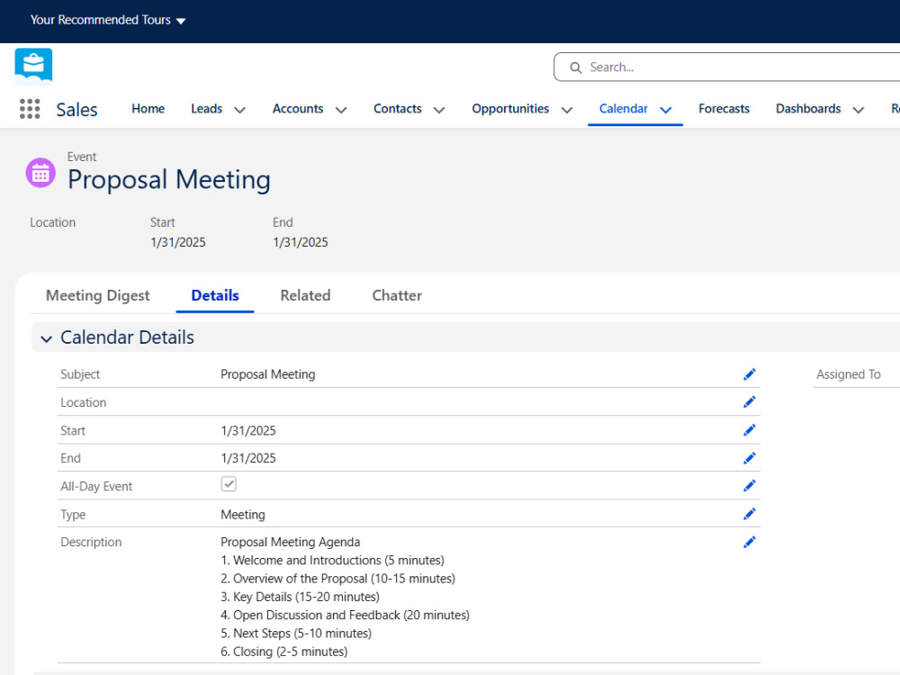
Task: Expand the Leads menu chevron
Action: (x=240, y=110)
